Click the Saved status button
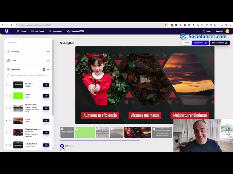This screenshot has width=233, height=174. 186,43
